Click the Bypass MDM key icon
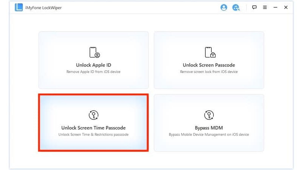The height and width of the screenshot is (170, 303). pos(209,115)
